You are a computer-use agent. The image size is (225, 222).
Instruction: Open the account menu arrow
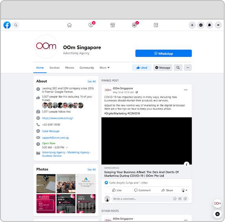click(x=218, y=25)
